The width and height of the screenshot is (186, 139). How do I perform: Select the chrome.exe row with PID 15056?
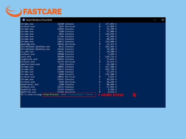69,29
